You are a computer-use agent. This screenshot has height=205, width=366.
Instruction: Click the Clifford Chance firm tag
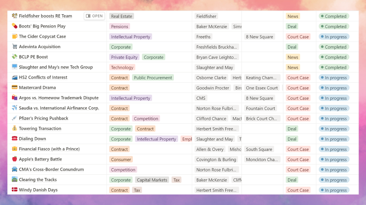click(211, 119)
